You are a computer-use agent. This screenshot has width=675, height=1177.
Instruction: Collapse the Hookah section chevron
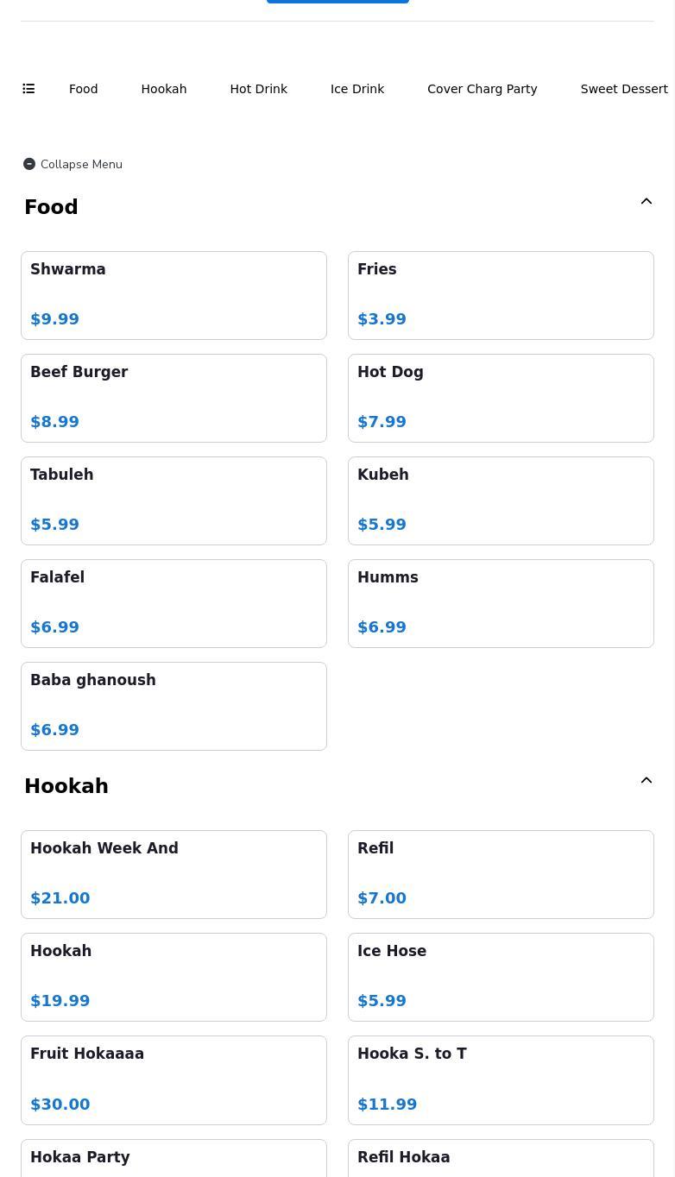(647, 779)
